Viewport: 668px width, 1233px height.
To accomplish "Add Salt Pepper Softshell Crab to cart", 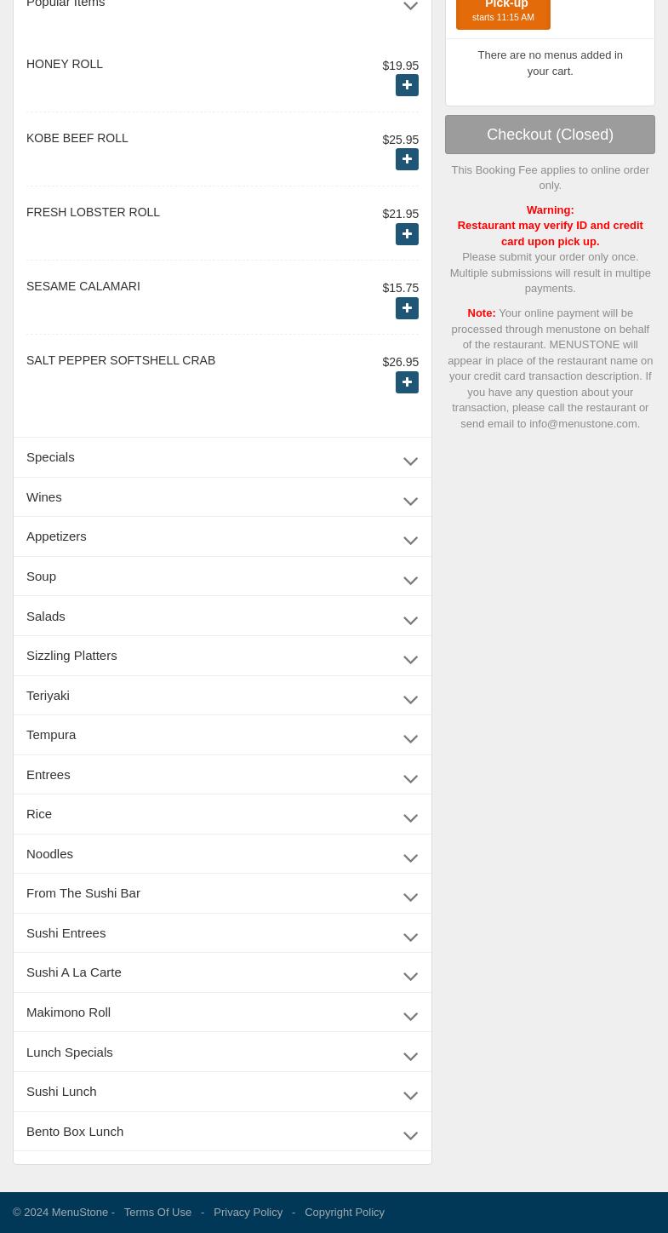I will pos(407,382).
